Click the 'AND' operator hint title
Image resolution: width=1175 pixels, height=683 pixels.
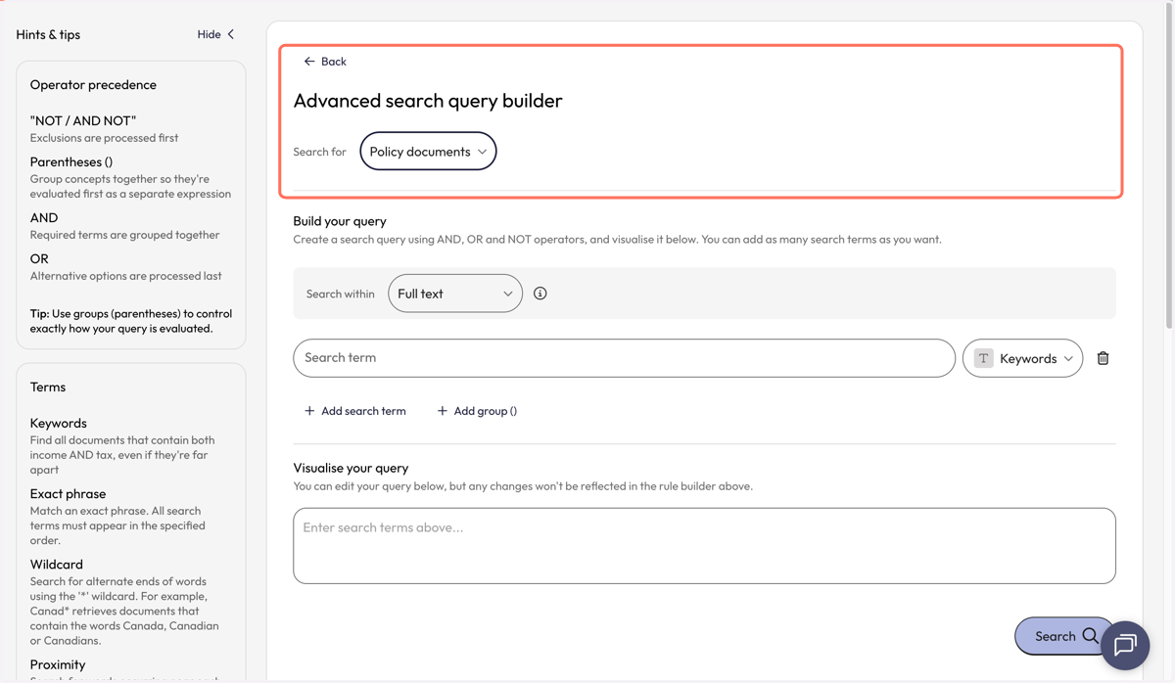pyautogui.click(x=44, y=217)
